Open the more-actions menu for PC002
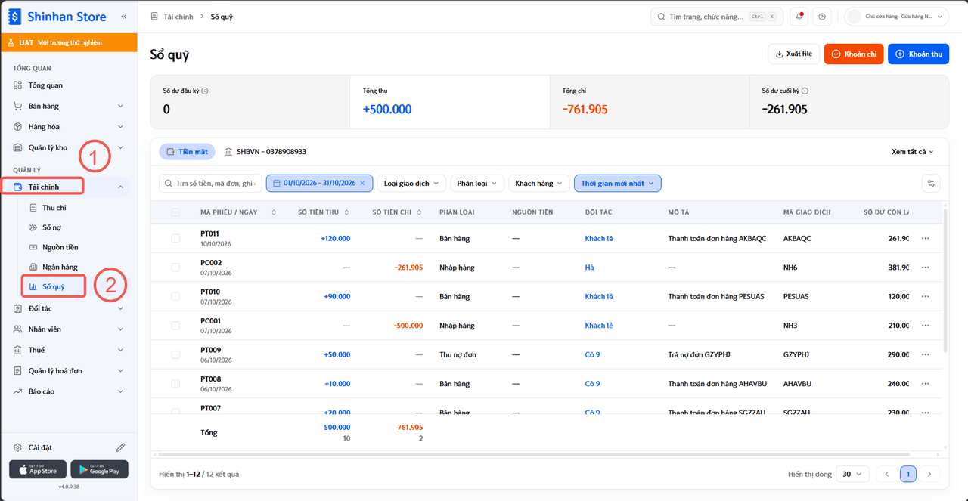Viewport: 968px width, 501px height. coord(925,268)
